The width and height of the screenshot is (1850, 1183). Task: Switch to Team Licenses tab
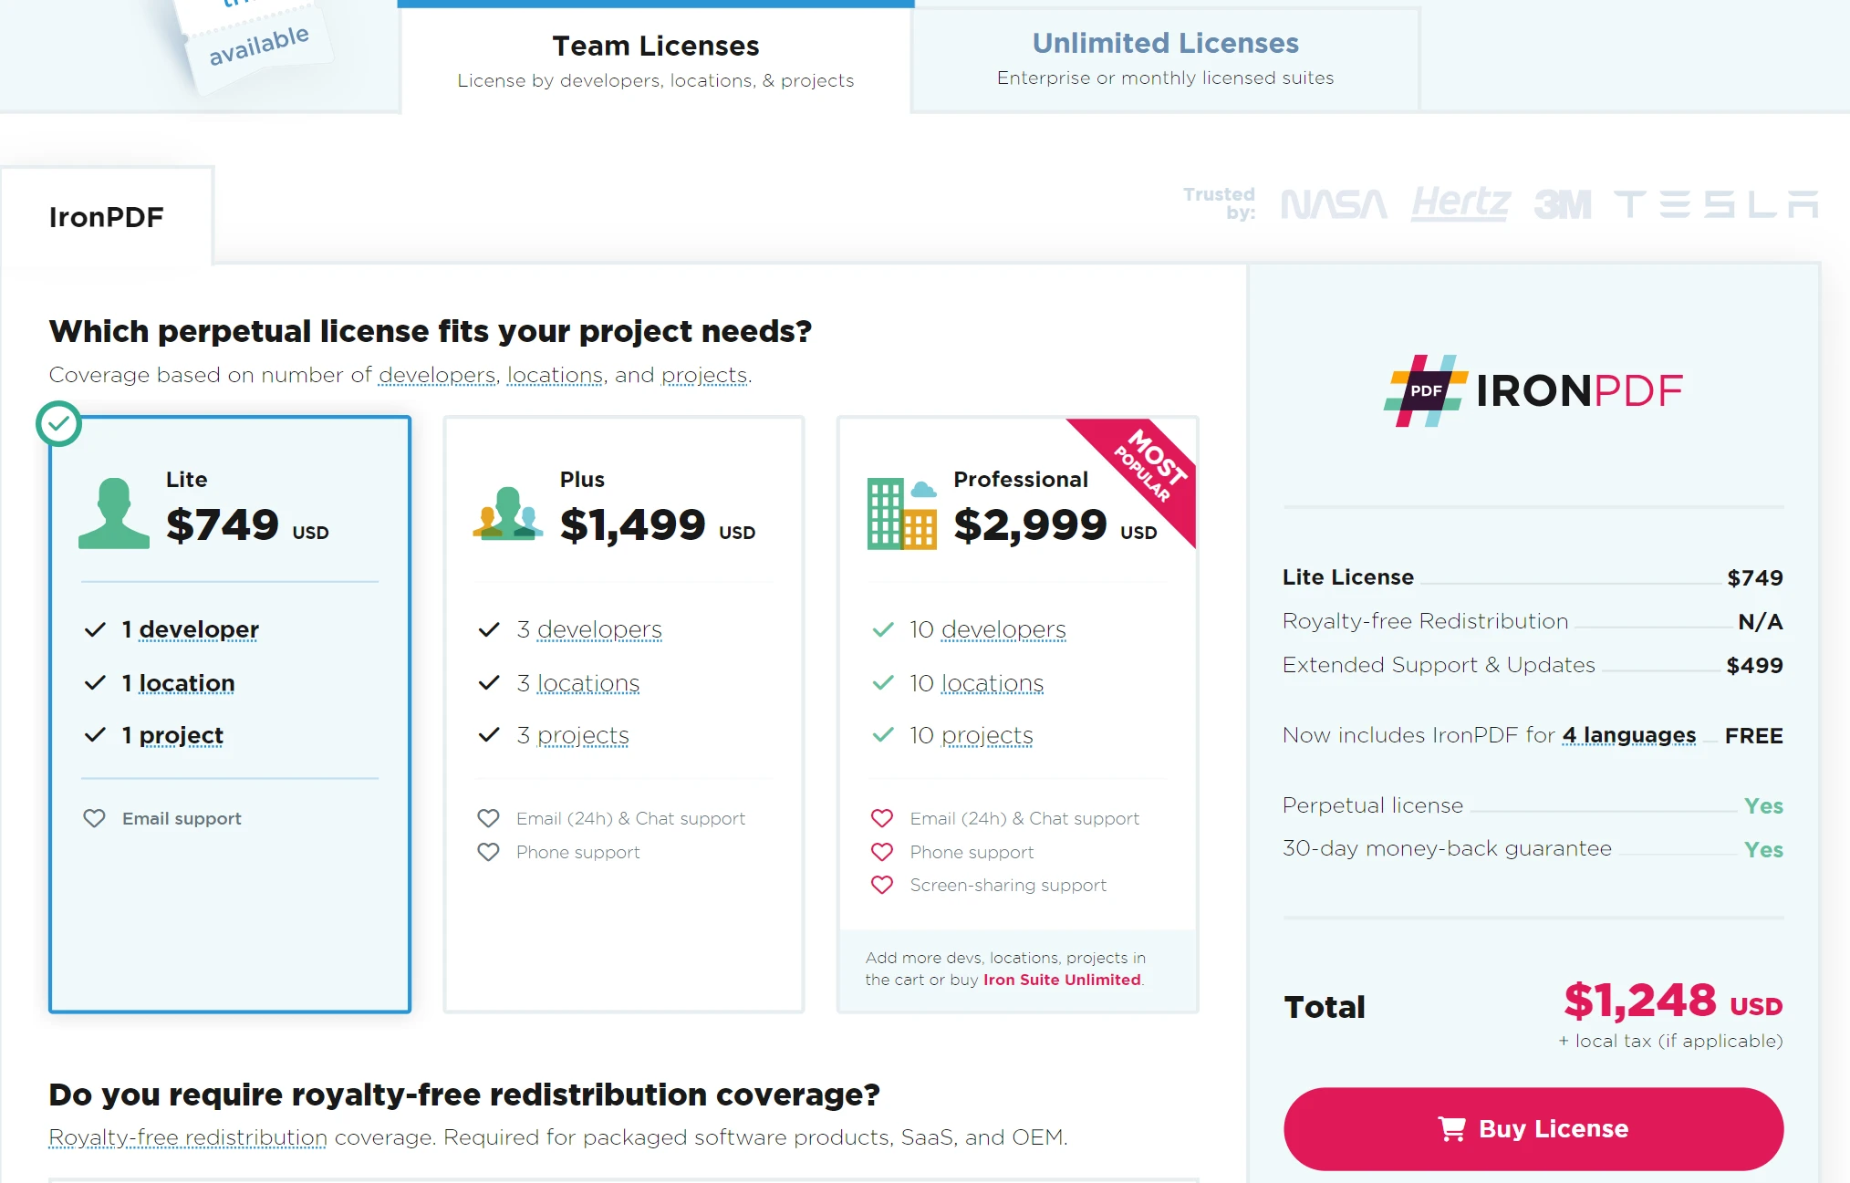click(655, 54)
